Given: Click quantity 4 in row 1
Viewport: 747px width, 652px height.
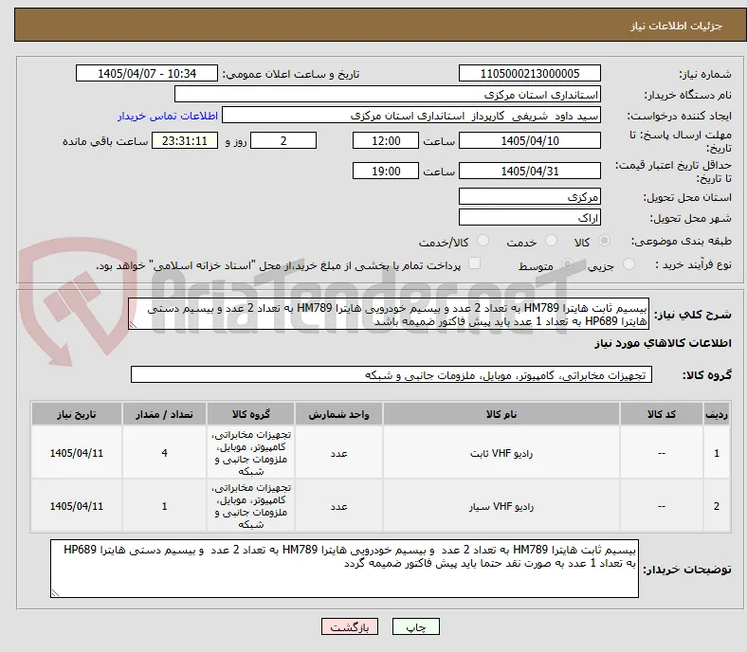Looking at the screenshot, I should (x=164, y=453).
